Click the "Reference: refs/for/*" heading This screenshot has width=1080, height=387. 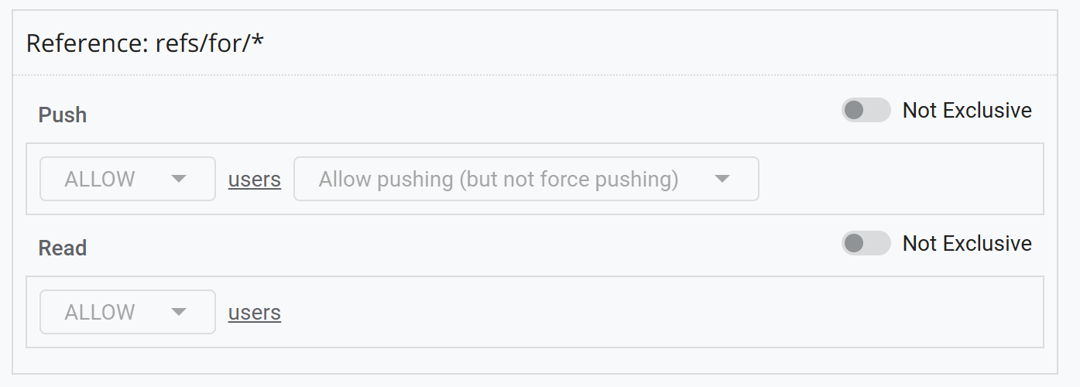(145, 43)
